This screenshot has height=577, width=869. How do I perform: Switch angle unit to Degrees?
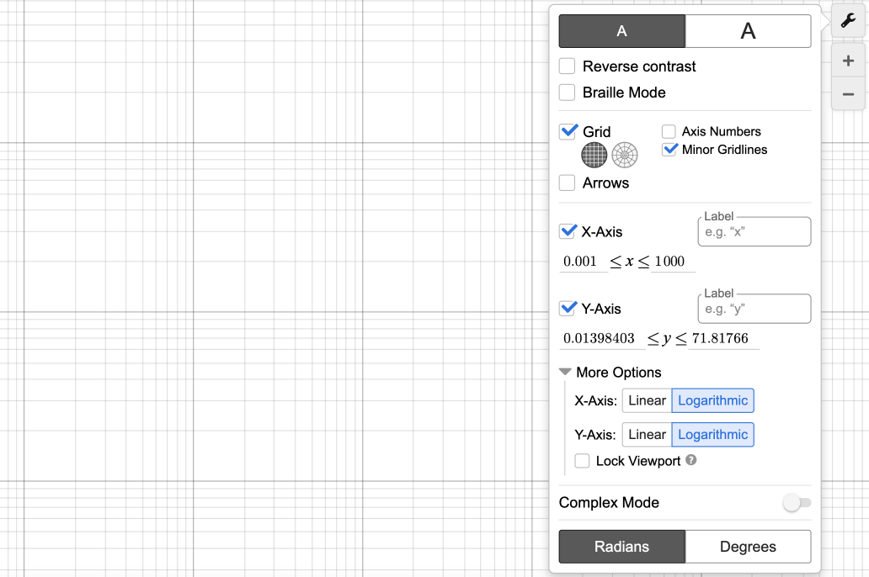click(748, 547)
